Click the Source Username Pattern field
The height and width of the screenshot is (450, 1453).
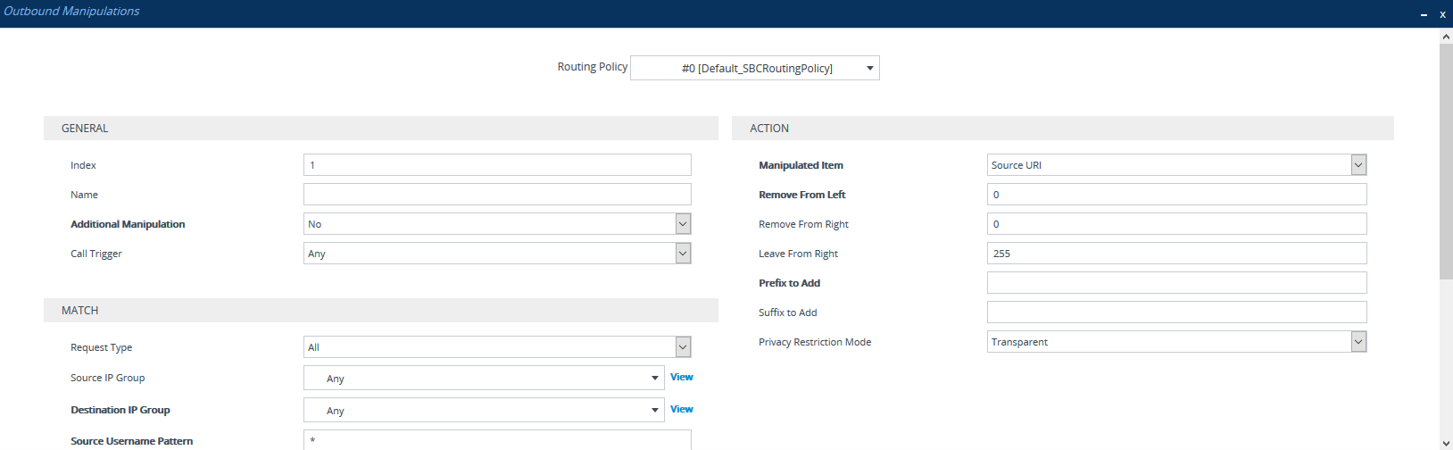pyautogui.click(x=496, y=440)
